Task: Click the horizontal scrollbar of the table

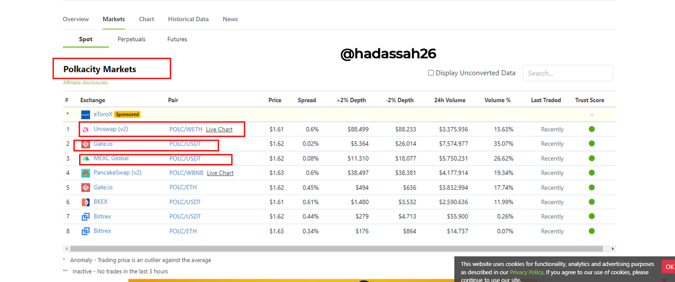Action: click(336, 248)
